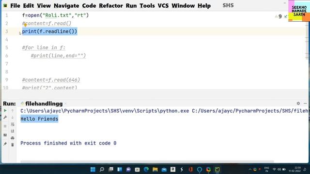
Task: Click the horizontal scrollbar of Run console
Action: point(147,161)
